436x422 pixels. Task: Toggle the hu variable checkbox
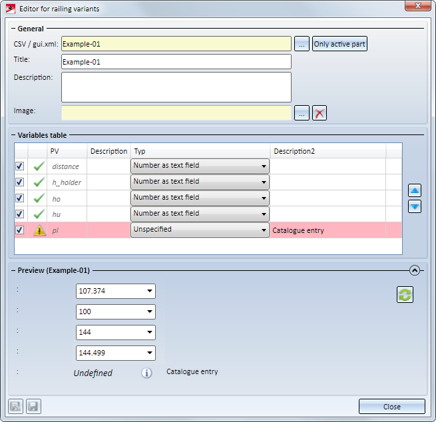tap(20, 214)
